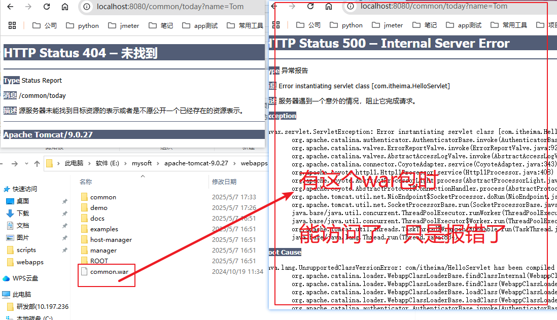This screenshot has height=320, width=557.
Task: Expand chevron after 此电脑 in breadcrumb
Action: click(x=89, y=163)
